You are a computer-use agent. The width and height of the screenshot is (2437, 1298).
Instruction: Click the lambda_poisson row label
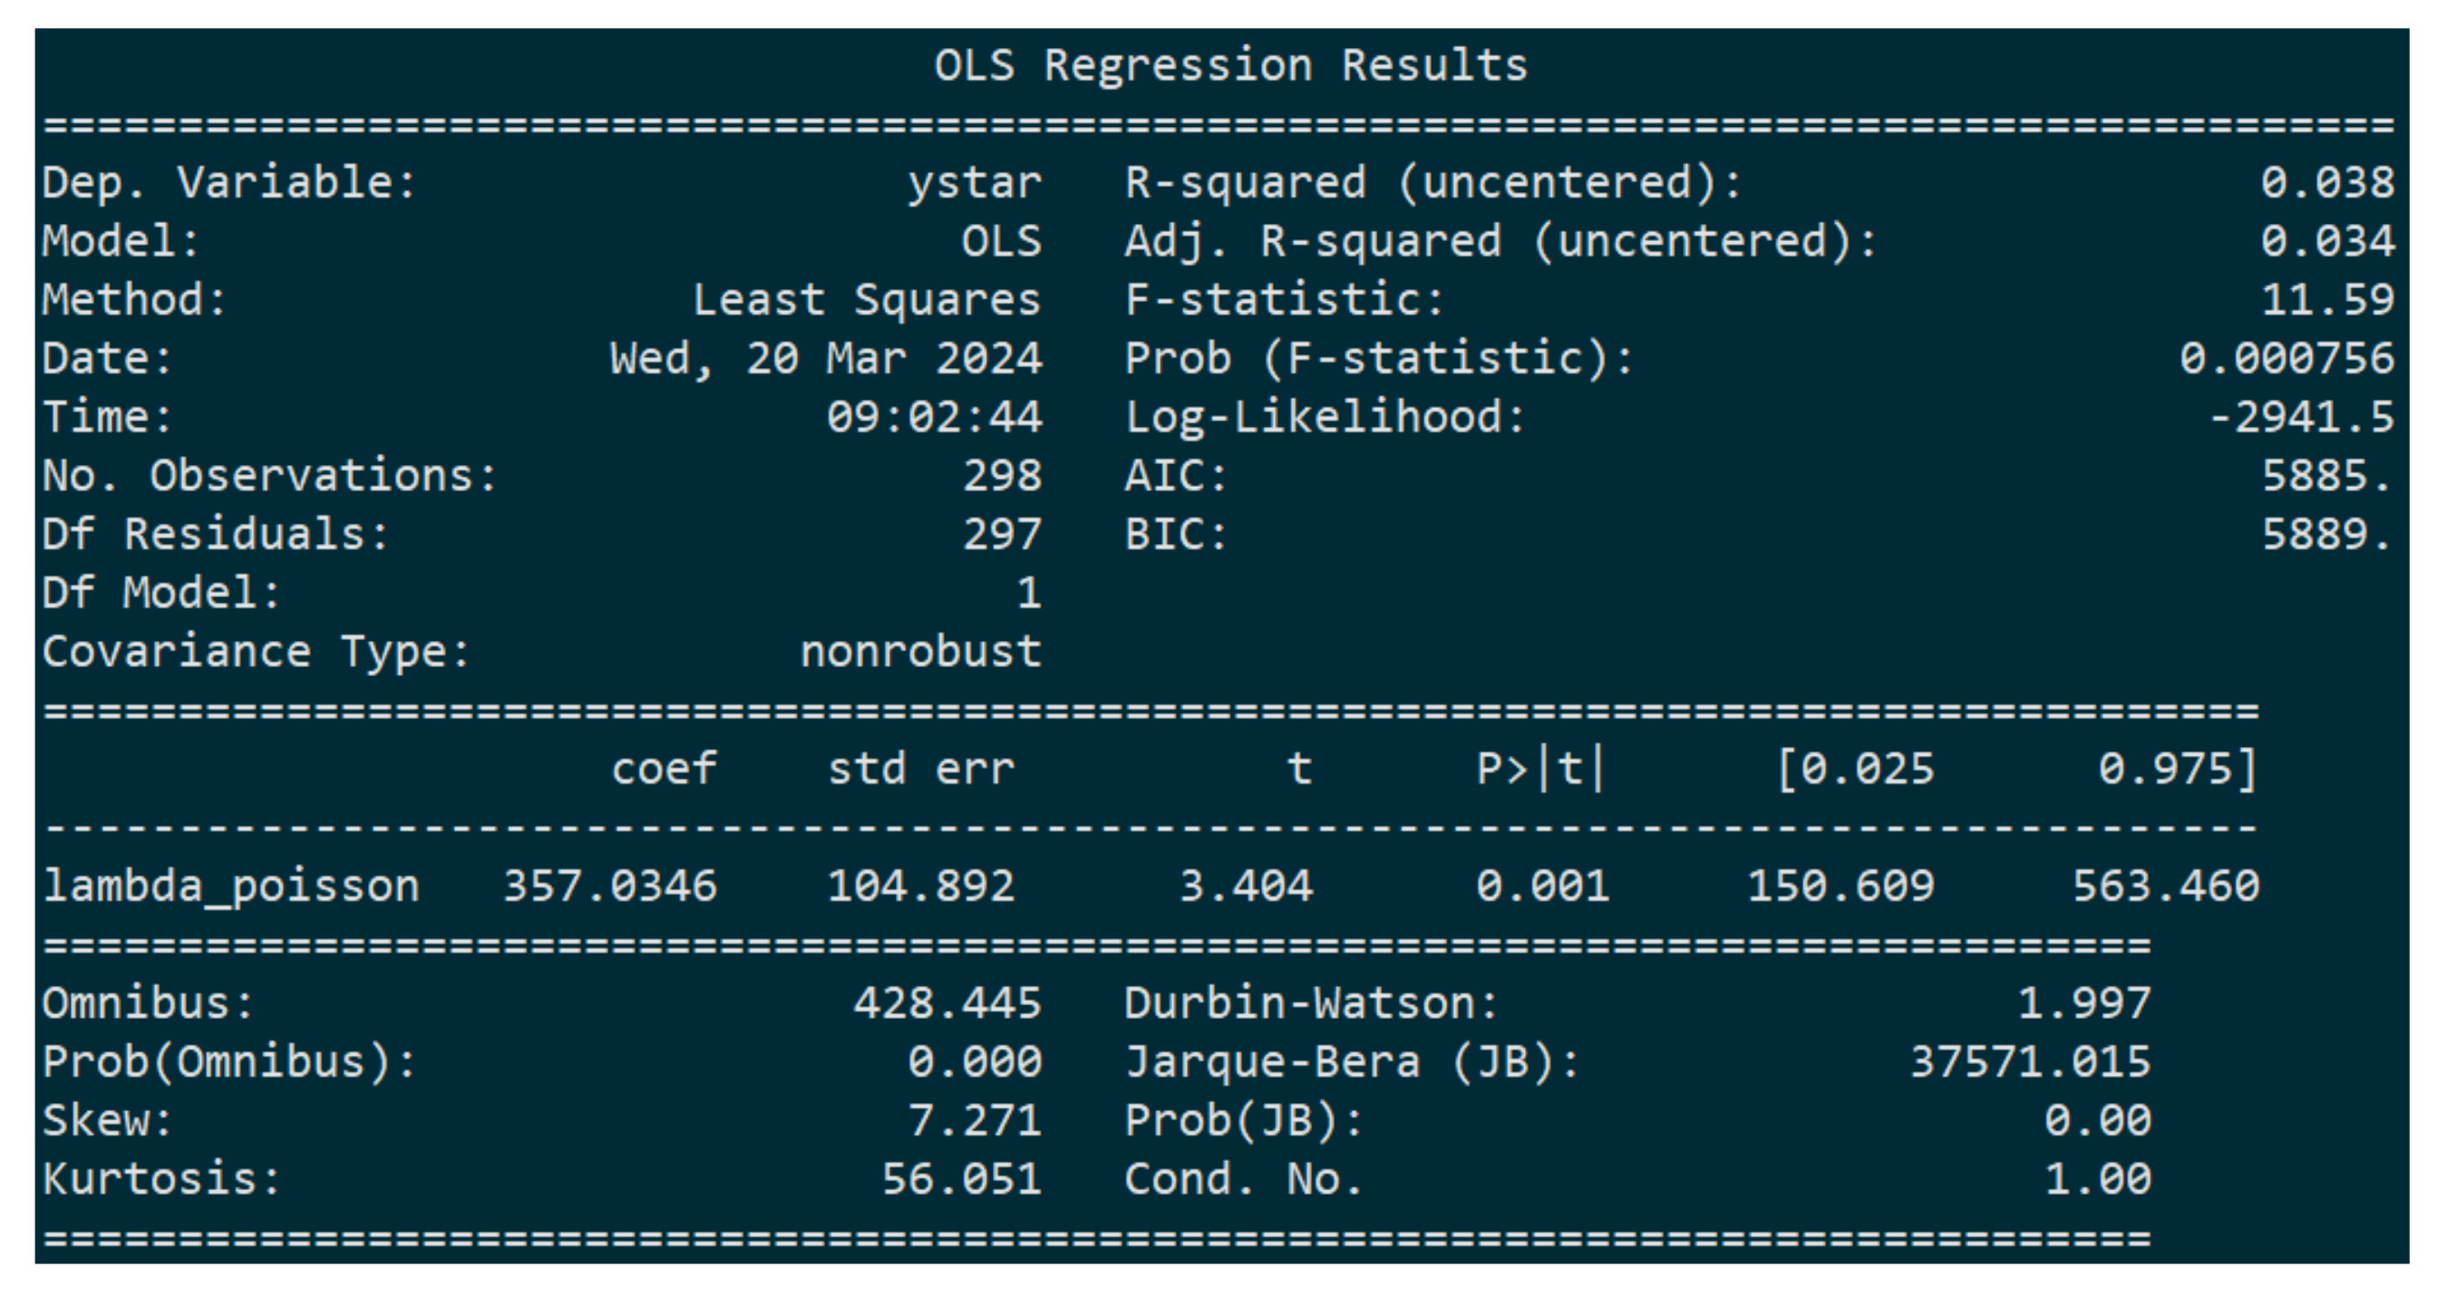[232, 886]
